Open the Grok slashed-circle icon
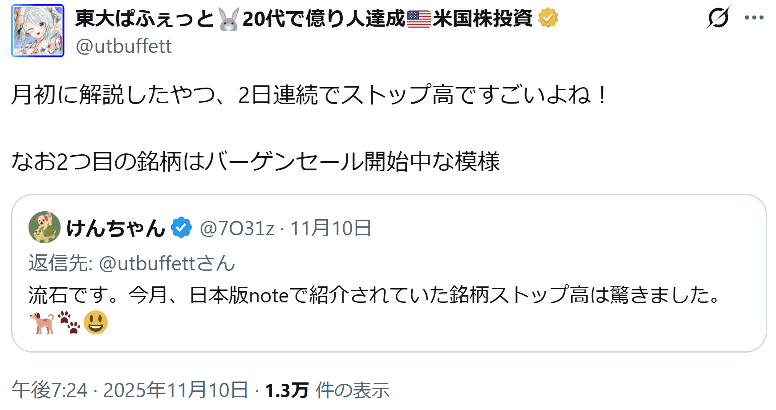Screen dimensions: 776x410 tap(718, 18)
